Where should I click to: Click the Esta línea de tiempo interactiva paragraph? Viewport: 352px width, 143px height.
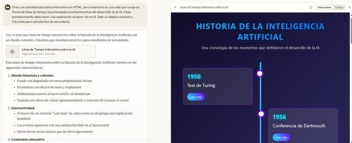(x=71, y=65)
